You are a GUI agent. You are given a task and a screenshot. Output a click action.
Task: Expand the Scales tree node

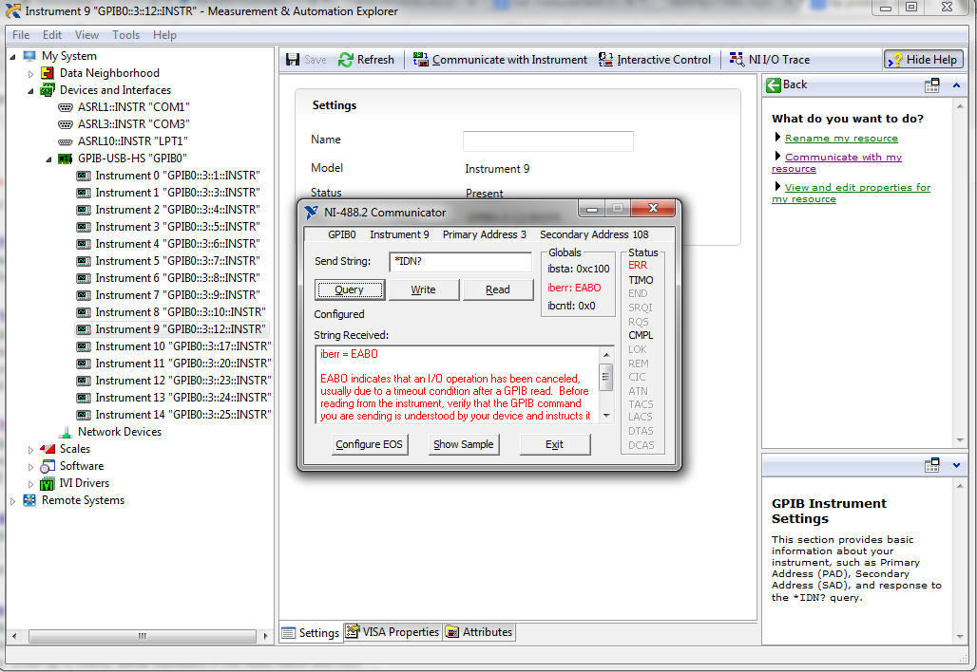(x=30, y=449)
